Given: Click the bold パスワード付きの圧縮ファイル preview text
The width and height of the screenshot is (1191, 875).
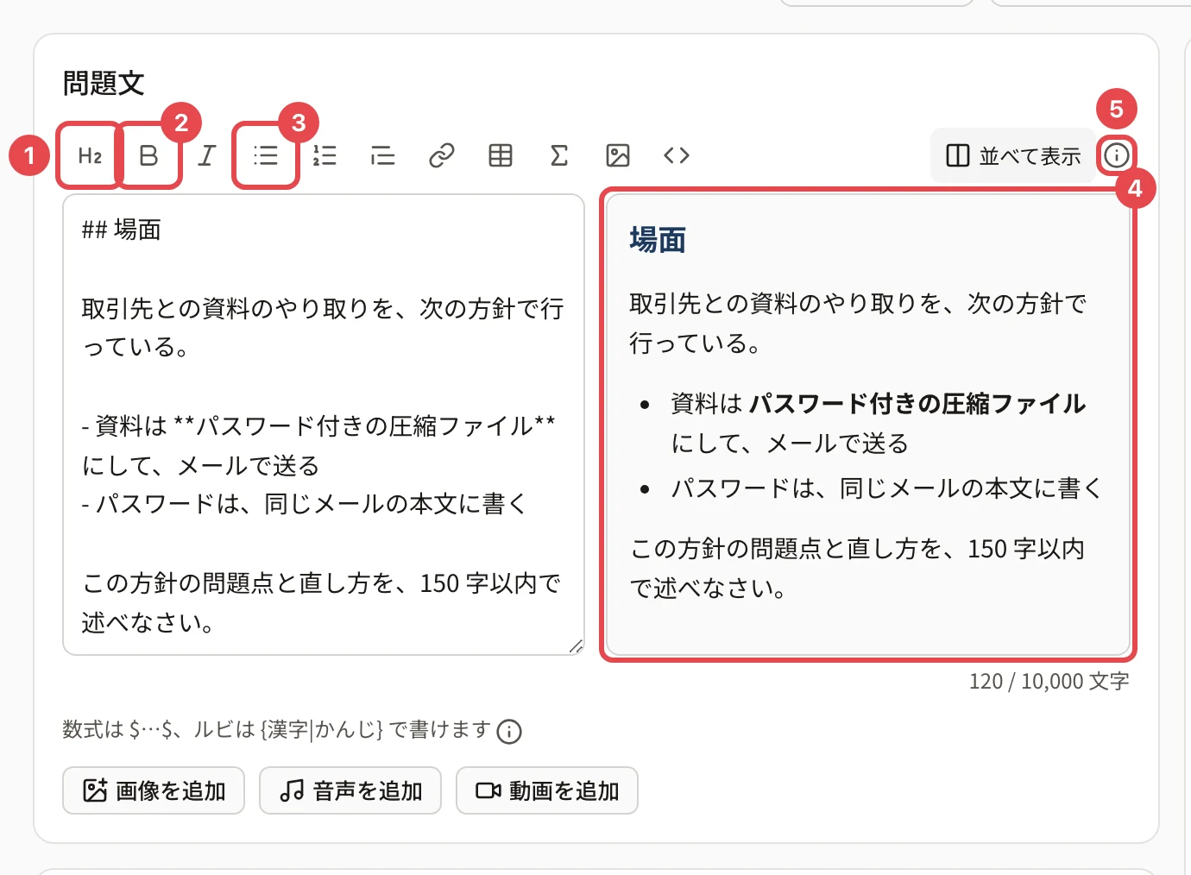Looking at the screenshot, I should [x=917, y=404].
